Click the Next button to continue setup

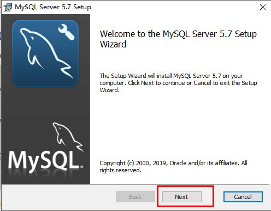click(x=182, y=197)
